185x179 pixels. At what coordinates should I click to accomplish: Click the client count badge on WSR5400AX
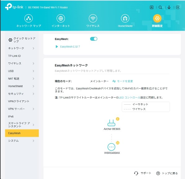pyautogui.click(x=118, y=143)
